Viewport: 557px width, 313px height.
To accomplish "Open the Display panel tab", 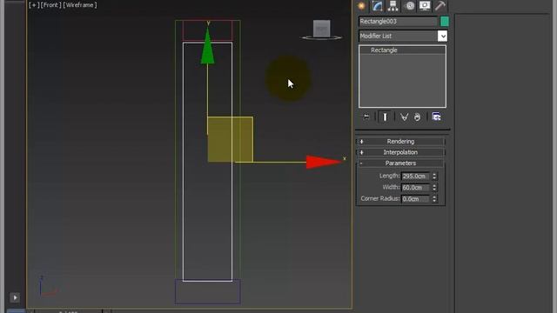I will 425,6.
